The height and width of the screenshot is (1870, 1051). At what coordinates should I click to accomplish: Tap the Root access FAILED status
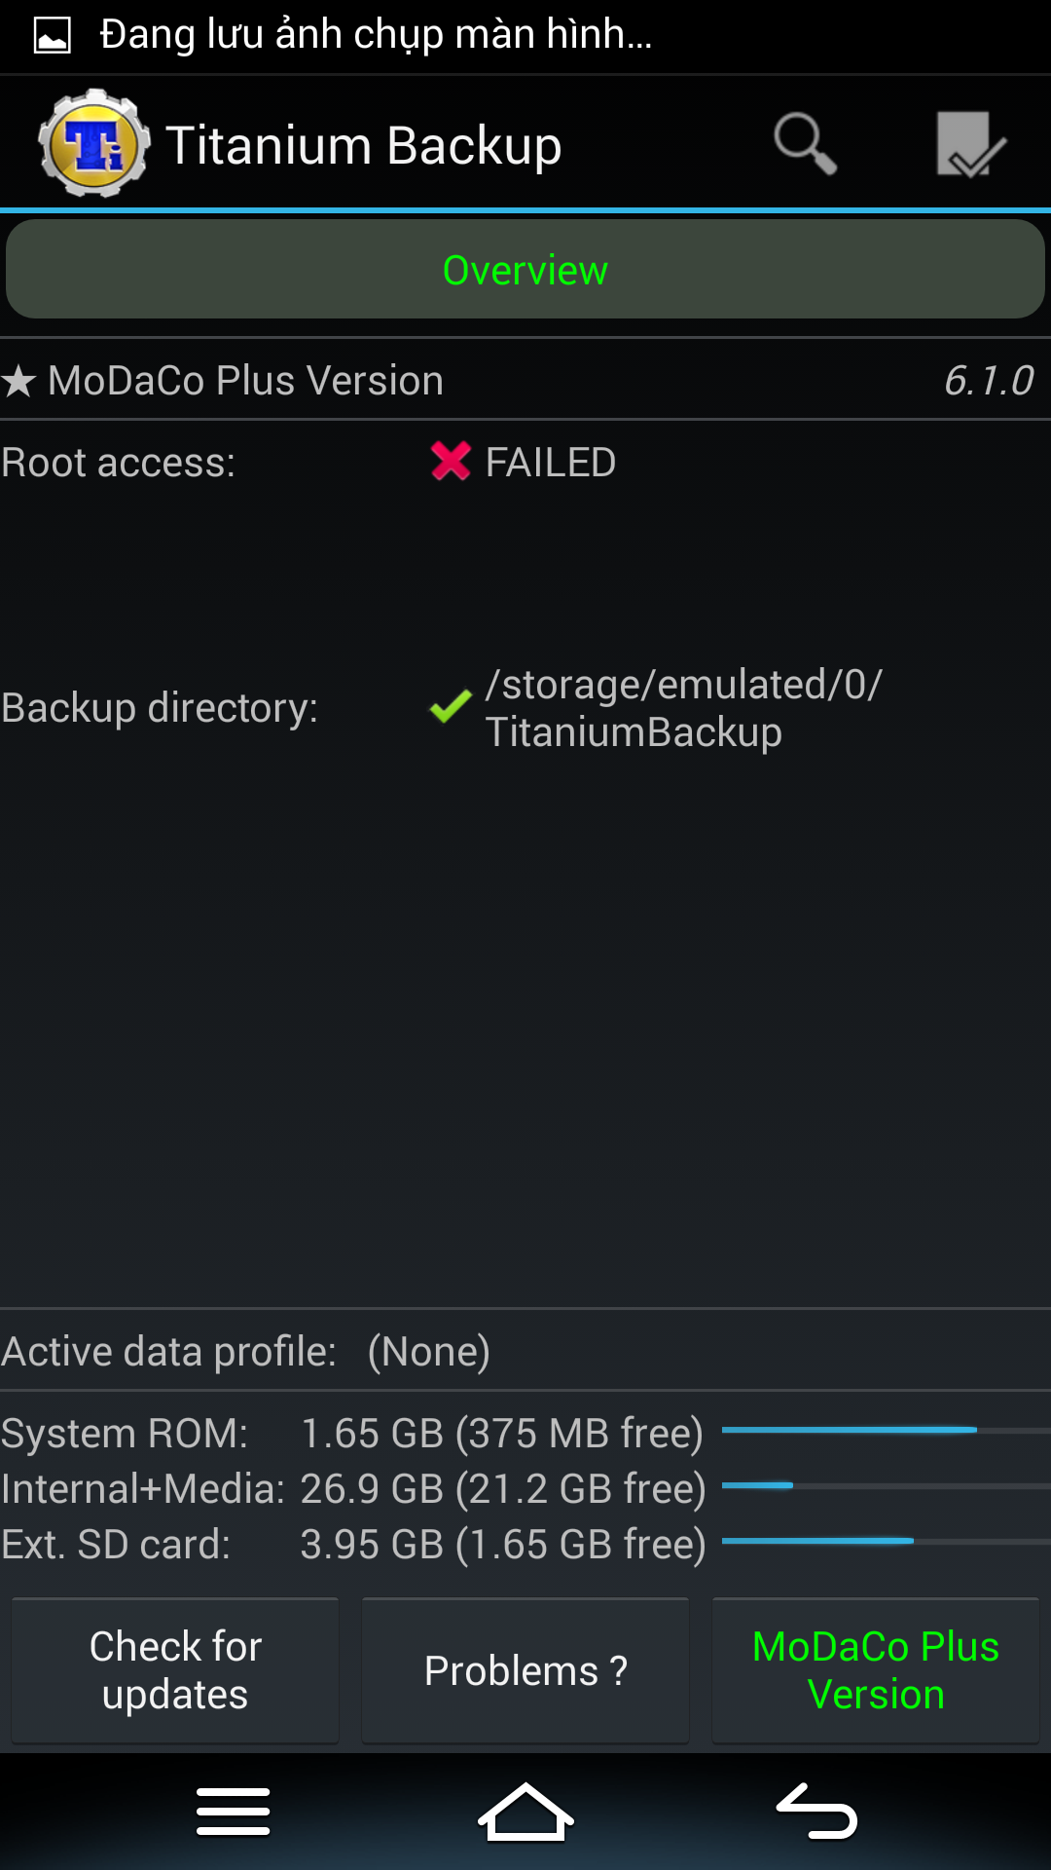pyautogui.click(x=550, y=463)
